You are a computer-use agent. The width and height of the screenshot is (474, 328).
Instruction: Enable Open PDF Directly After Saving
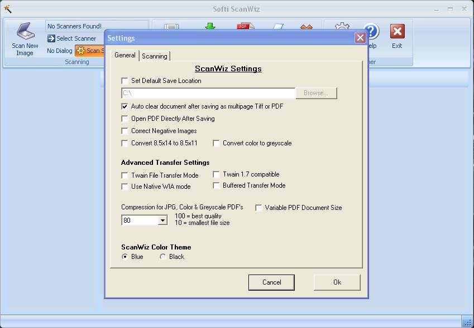click(x=125, y=119)
